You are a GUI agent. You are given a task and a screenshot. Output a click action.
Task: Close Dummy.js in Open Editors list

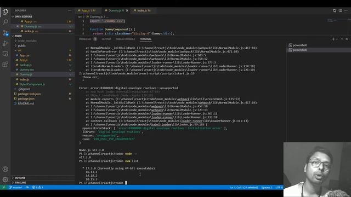coord(18,26)
